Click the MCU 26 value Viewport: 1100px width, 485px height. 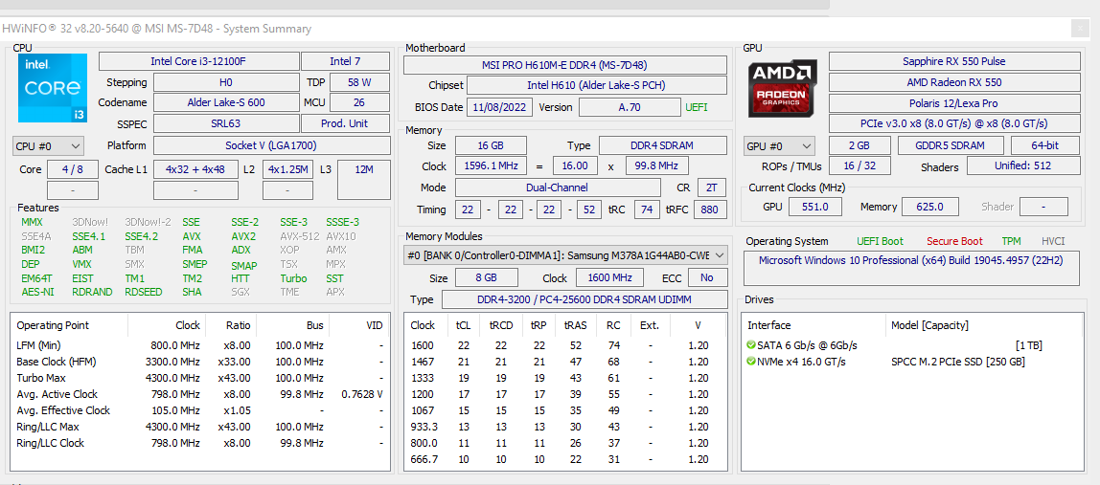359,103
